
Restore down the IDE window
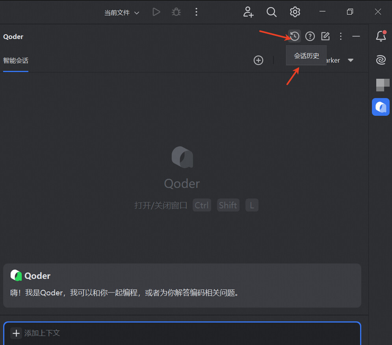[350, 11]
